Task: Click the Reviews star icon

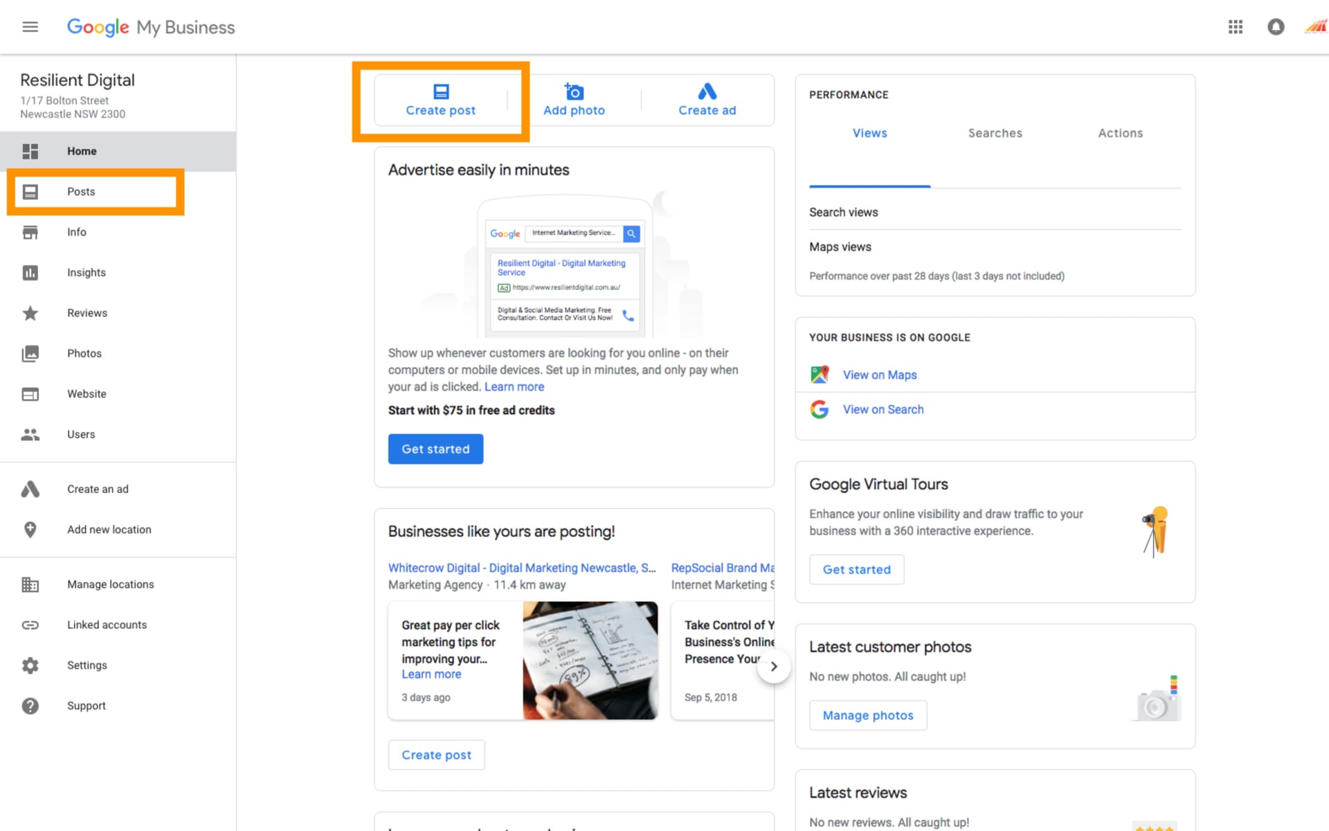Action: 30,313
